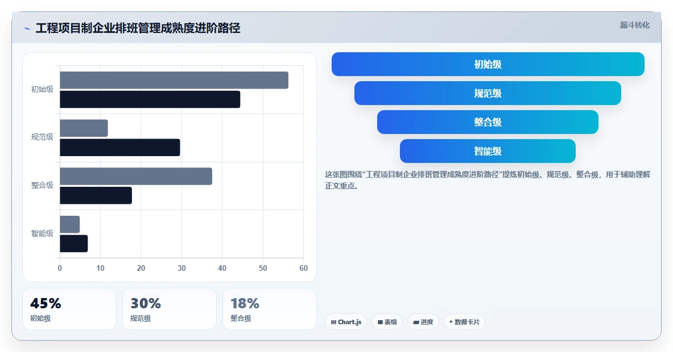Open the 45% 初始级 stat card

coord(69,309)
